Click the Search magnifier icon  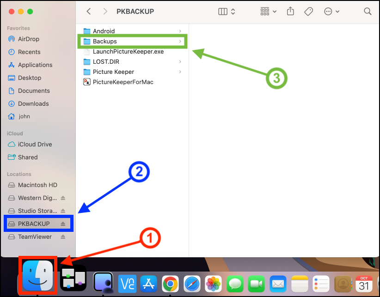coord(368,11)
